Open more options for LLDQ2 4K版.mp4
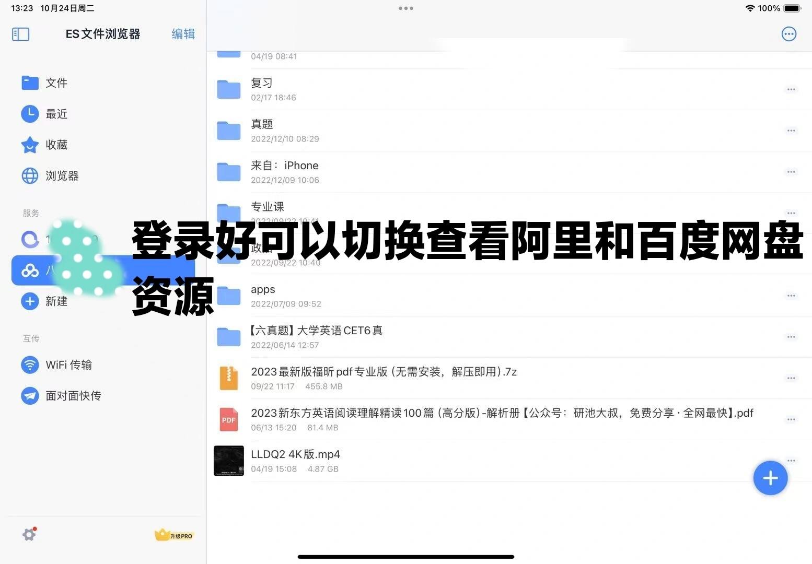This screenshot has height=564, width=812. tap(791, 461)
